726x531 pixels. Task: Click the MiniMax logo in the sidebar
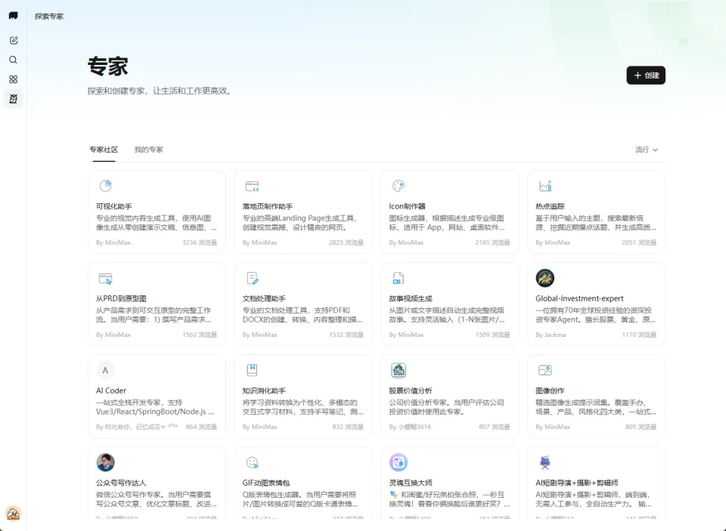coord(13,16)
